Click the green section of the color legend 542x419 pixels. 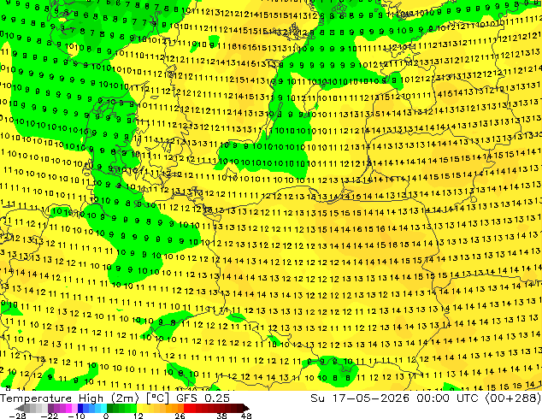click(121, 408)
